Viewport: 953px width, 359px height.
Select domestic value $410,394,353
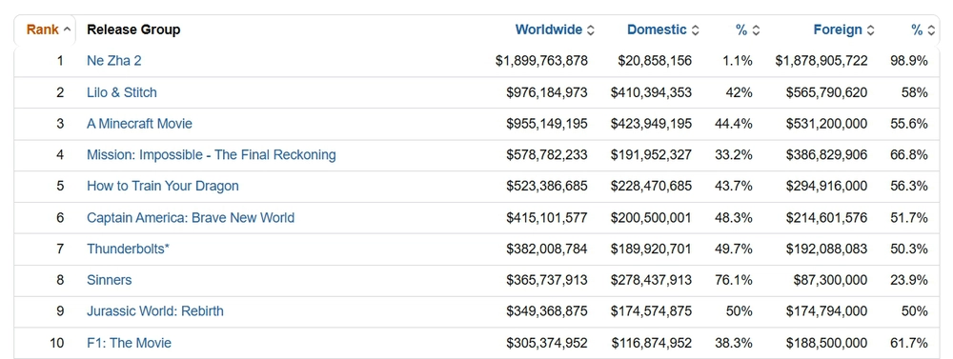coord(651,92)
